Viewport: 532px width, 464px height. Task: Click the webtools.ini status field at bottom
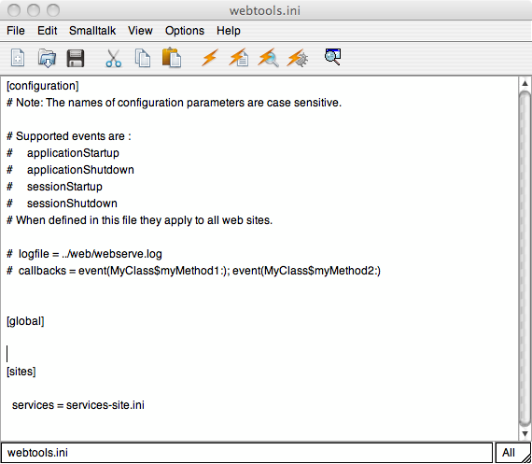246,453
